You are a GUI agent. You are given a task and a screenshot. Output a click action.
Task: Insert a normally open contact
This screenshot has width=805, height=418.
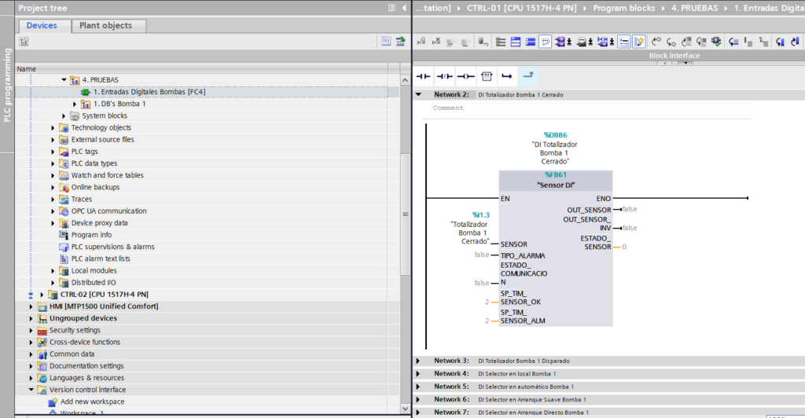(424, 76)
